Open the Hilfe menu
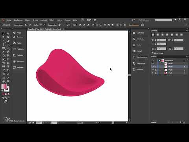 tap(75, 20)
